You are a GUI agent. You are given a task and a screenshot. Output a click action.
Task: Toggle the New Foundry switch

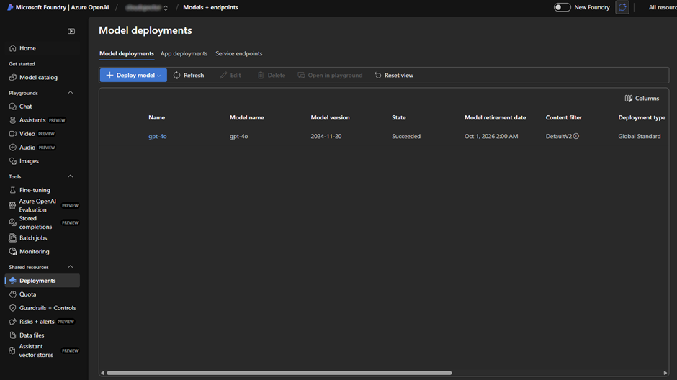coord(562,7)
